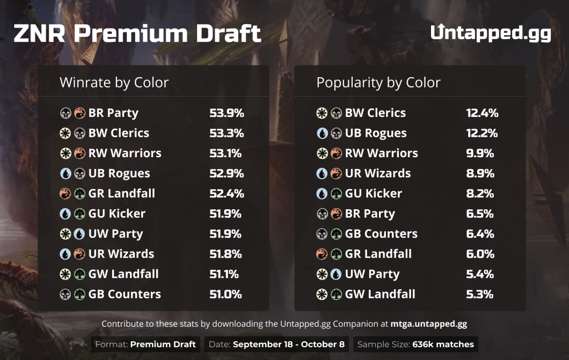
Task: Click the Untapped.gg logo
Action: (x=491, y=33)
